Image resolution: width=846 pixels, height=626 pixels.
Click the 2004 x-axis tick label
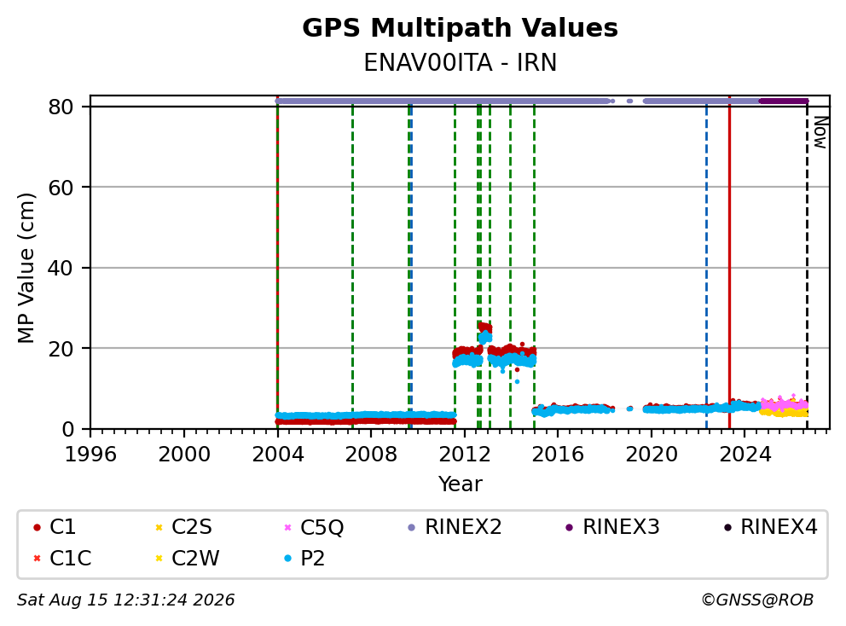[x=278, y=455]
